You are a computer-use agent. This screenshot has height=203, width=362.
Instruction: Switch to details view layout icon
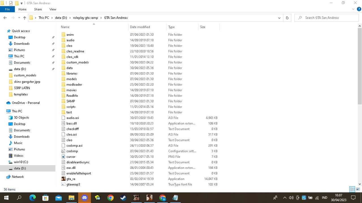(352, 189)
